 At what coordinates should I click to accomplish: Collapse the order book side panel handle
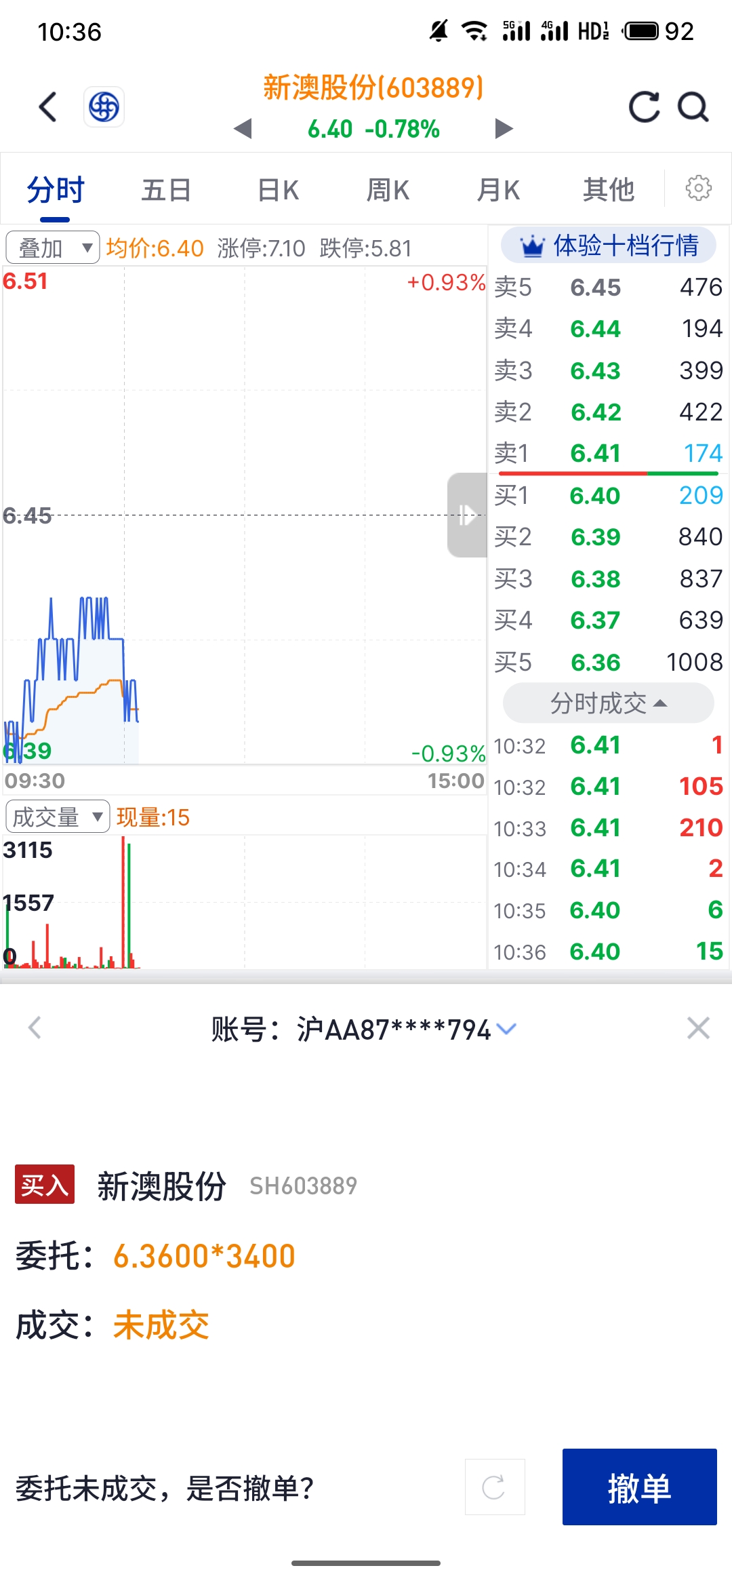click(467, 515)
